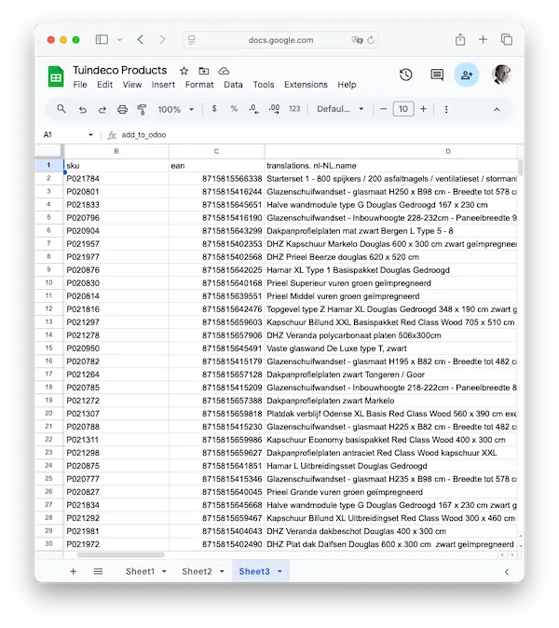Activate the paint format tool
The width and height of the screenshot is (559, 628).
point(142,109)
